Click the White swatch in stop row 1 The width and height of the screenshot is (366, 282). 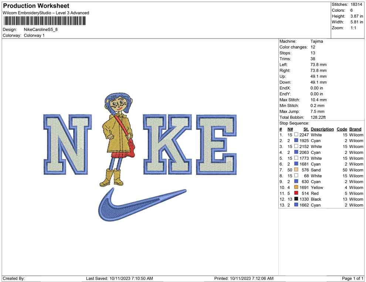pyautogui.click(x=296, y=135)
